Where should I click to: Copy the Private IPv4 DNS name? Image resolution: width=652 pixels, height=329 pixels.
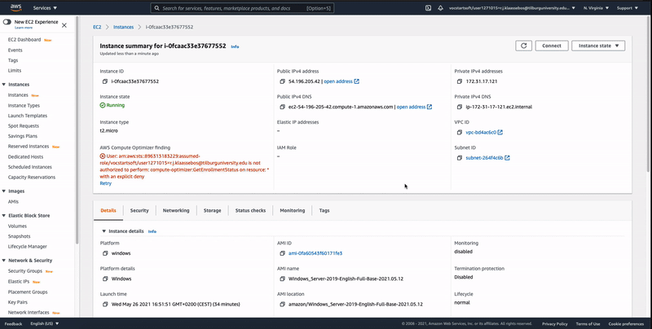pyautogui.click(x=458, y=107)
